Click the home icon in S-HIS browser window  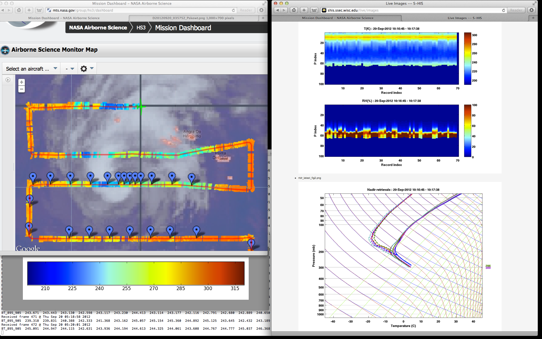294,10
